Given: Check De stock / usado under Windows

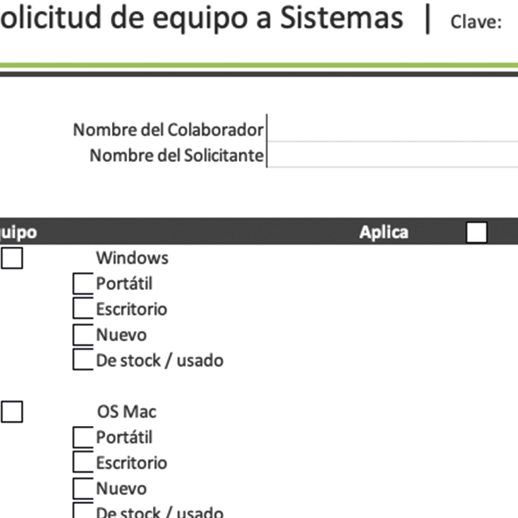Looking at the screenshot, I should coord(83,360).
